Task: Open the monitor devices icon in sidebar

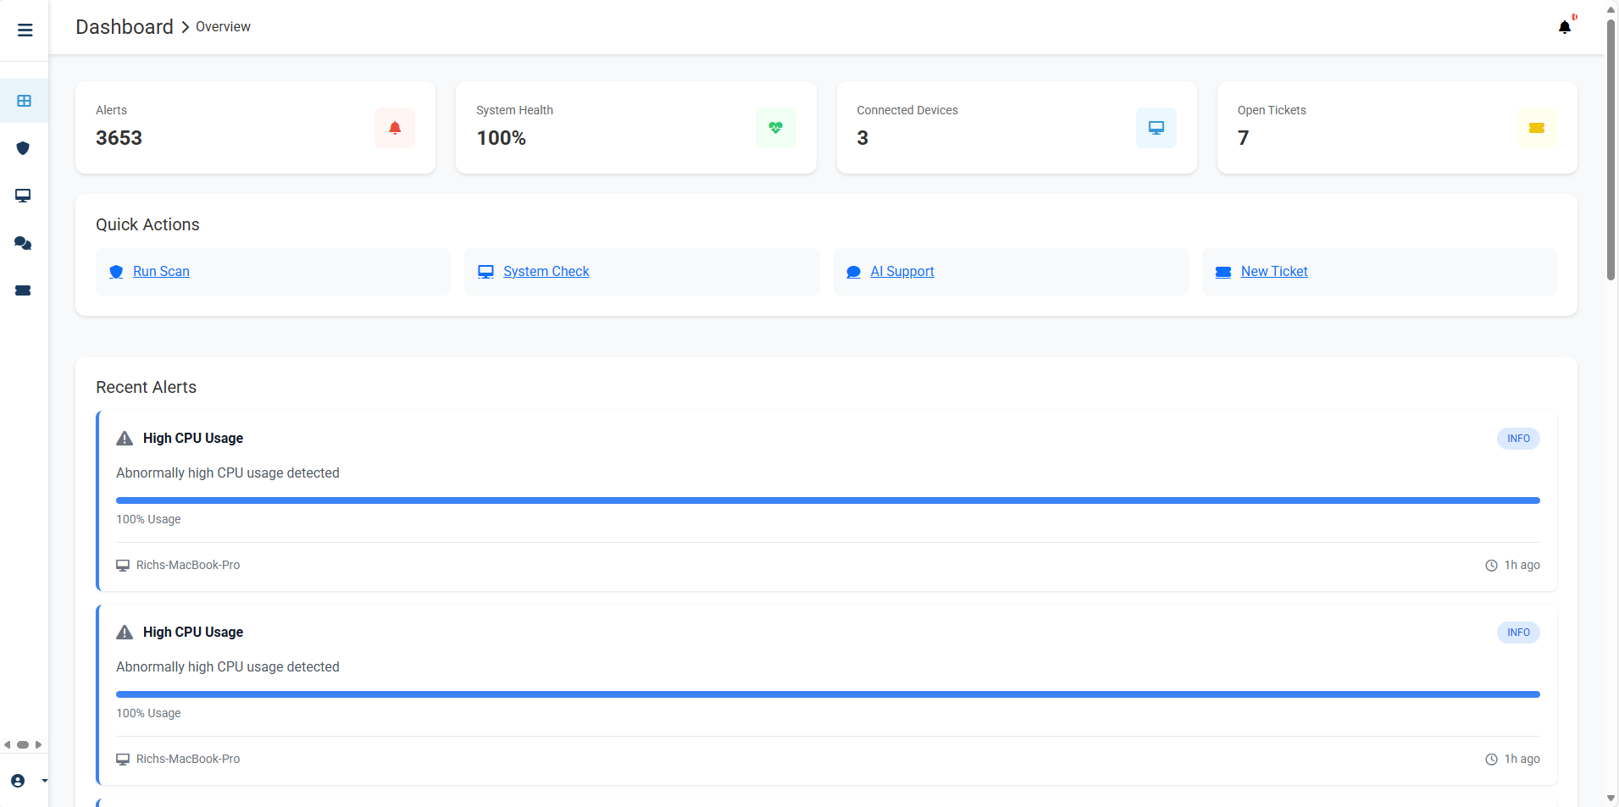Action: (23, 196)
